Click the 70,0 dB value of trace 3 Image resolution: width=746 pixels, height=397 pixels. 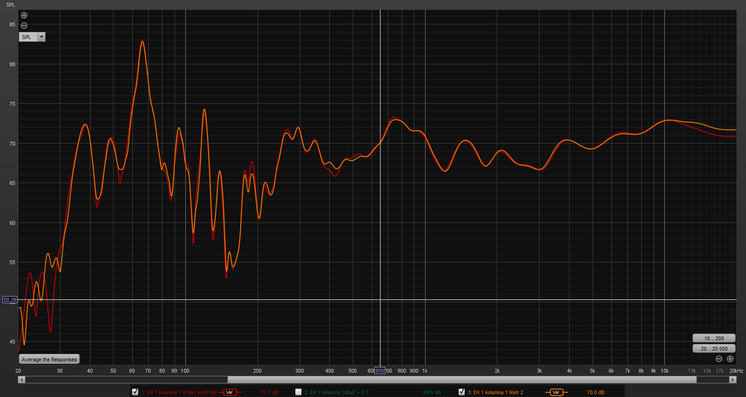pyautogui.click(x=595, y=392)
